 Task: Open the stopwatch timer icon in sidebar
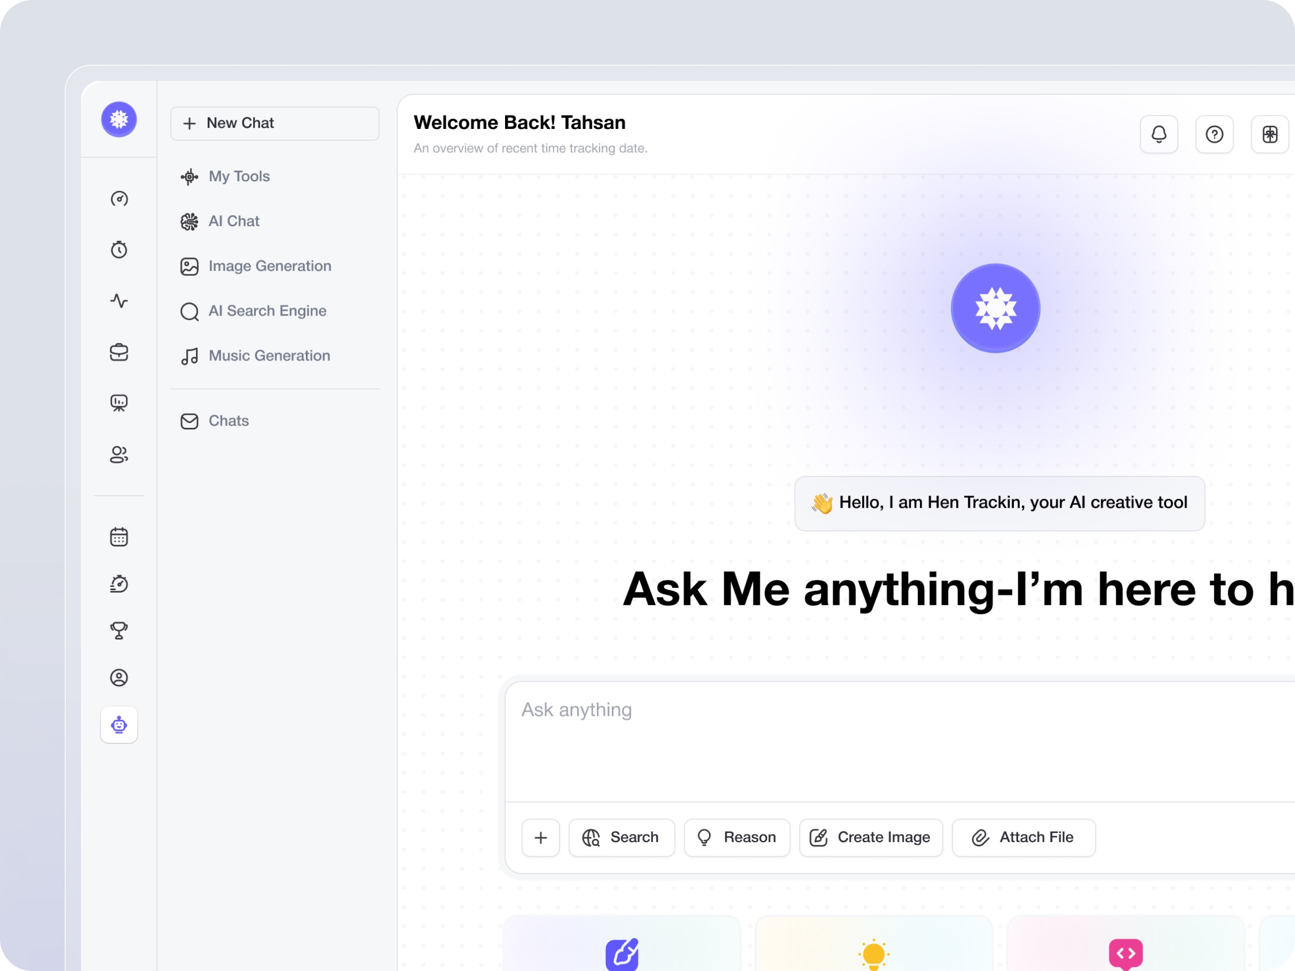pos(119,250)
